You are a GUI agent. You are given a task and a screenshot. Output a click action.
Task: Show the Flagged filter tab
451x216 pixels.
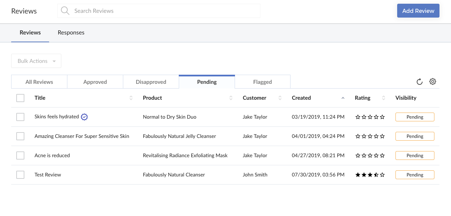[x=262, y=82]
